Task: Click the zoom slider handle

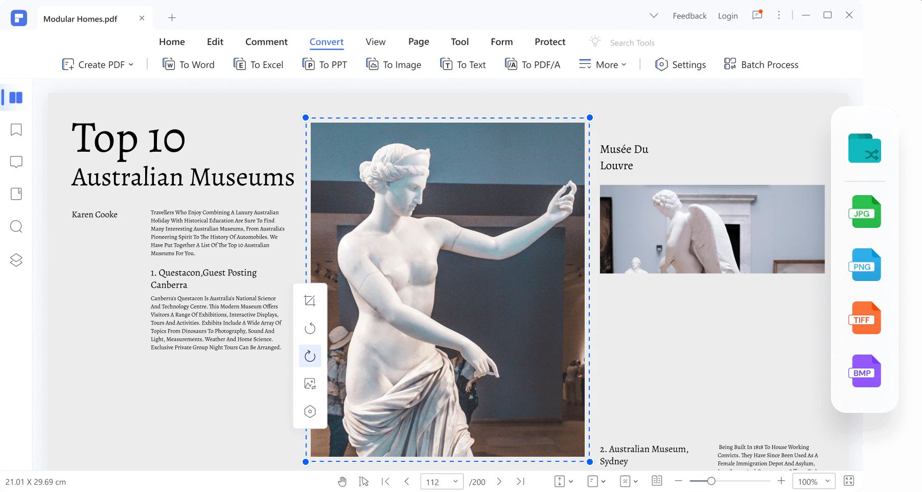Action: coord(711,481)
